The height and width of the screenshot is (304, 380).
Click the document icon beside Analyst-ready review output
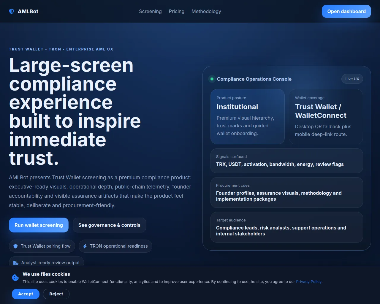[16, 263]
